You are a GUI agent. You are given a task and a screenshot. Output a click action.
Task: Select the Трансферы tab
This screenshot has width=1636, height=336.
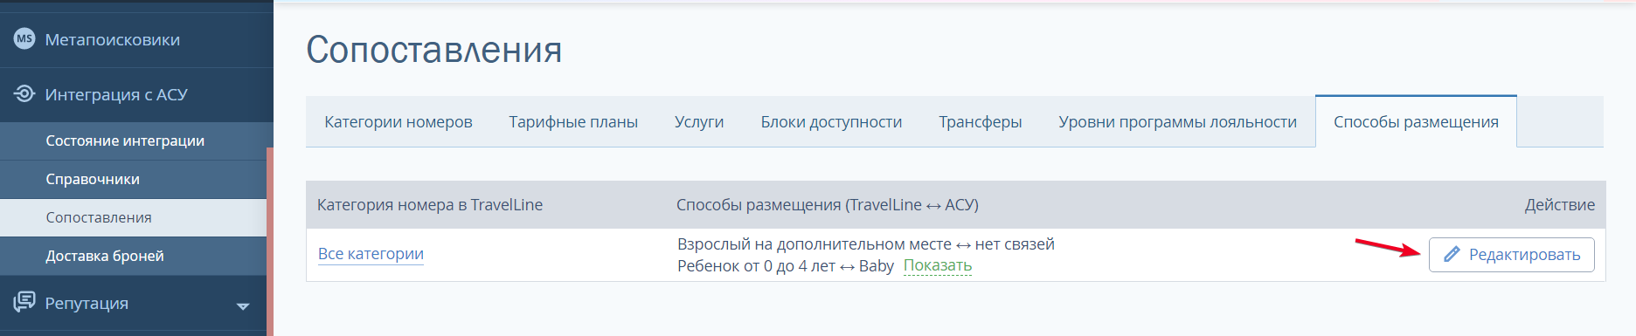[981, 121]
